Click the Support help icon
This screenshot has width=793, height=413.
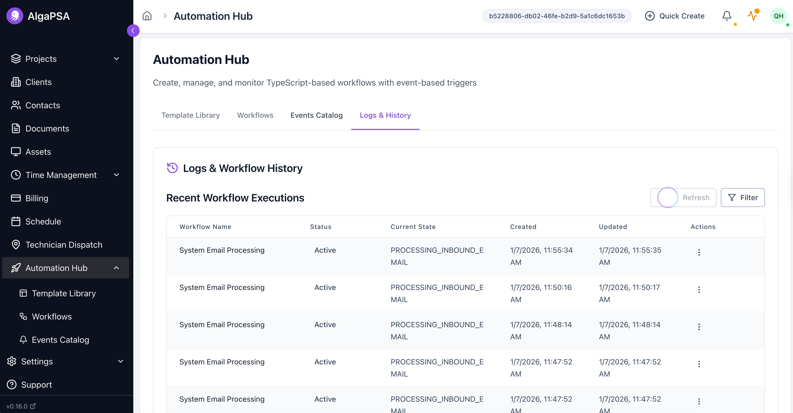[x=12, y=384]
